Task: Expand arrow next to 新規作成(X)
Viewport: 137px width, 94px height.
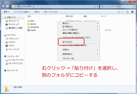Action: click(98, 54)
